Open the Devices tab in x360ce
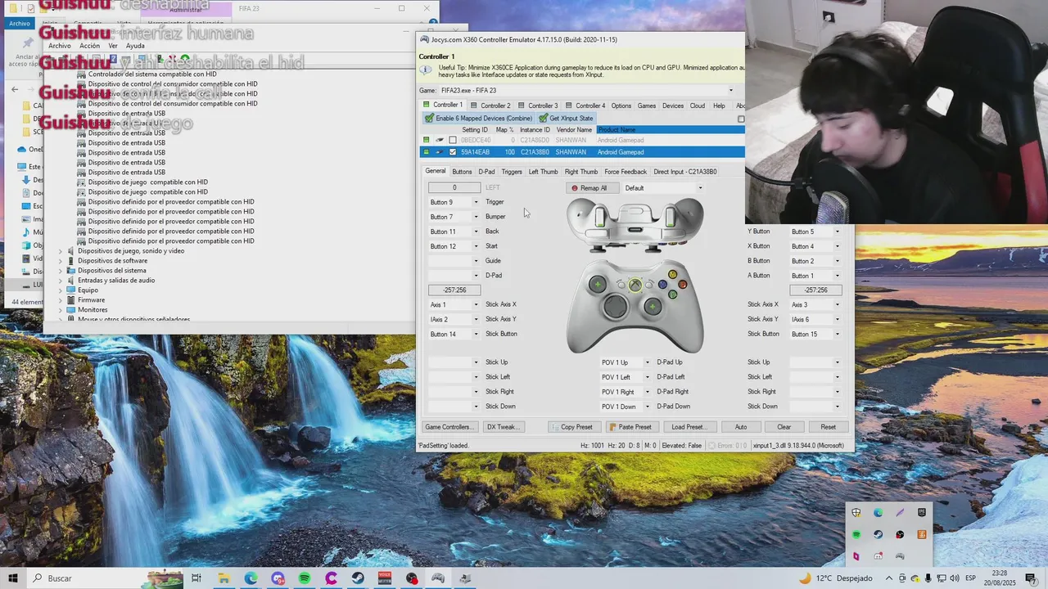This screenshot has height=589, width=1048. 673,106
